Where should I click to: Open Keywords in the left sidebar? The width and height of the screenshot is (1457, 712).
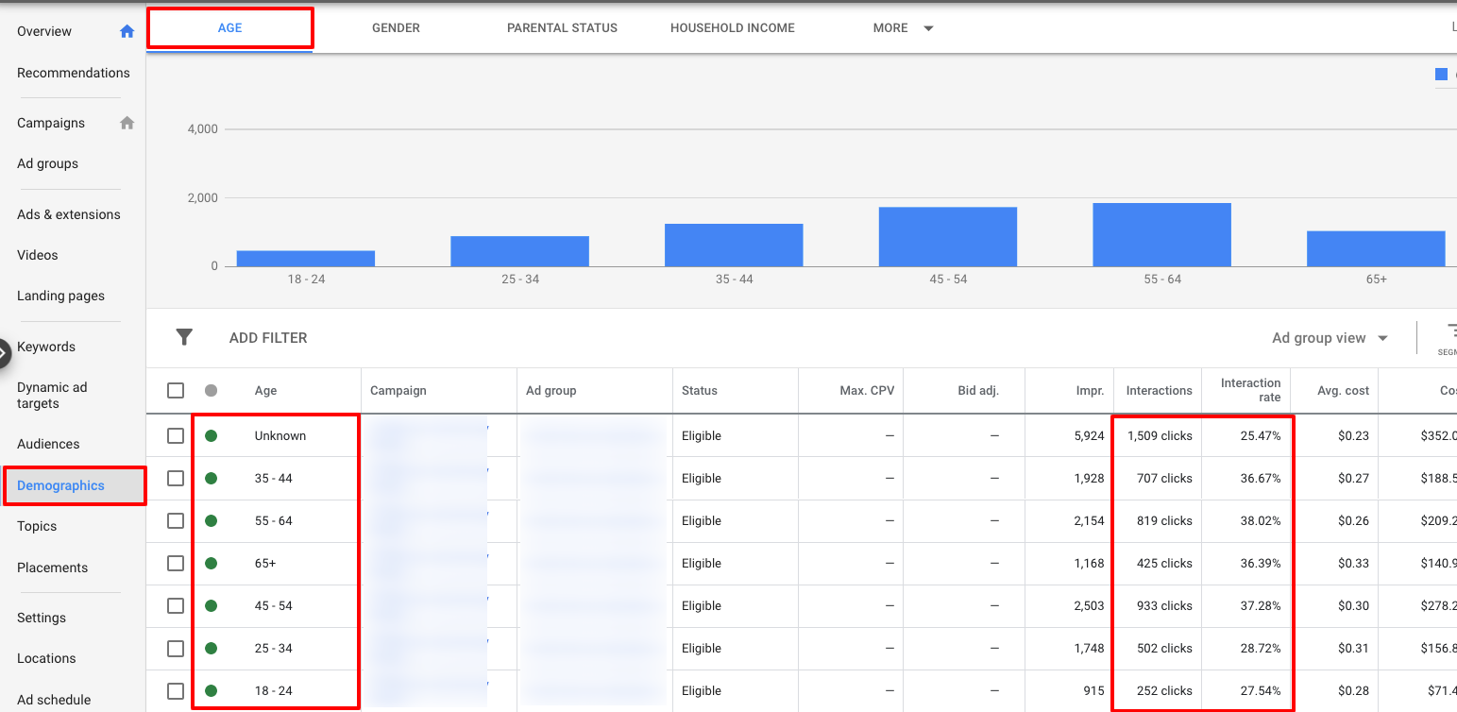pyautogui.click(x=46, y=347)
